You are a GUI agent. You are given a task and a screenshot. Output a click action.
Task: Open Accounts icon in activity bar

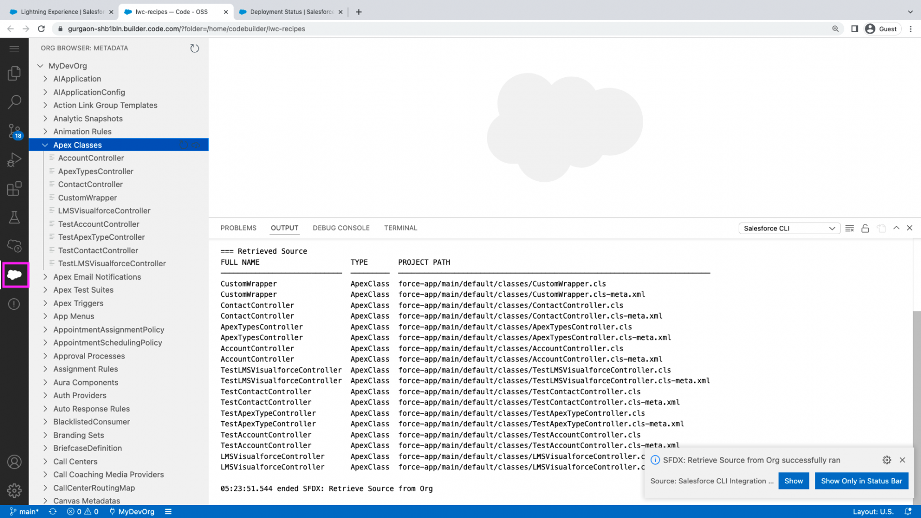(x=15, y=462)
